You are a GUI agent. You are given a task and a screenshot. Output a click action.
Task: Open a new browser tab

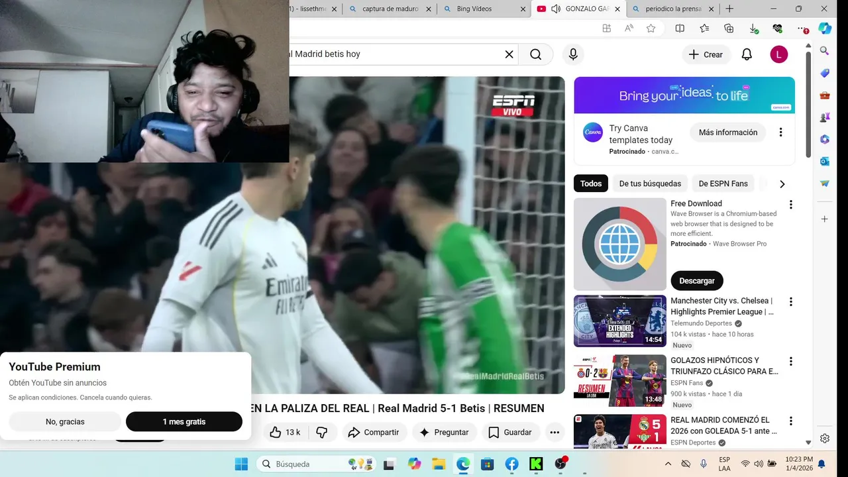pos(729,9)
